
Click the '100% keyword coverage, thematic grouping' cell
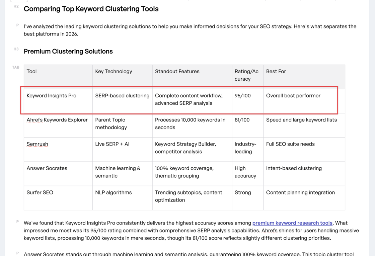(x=192, y=174)
